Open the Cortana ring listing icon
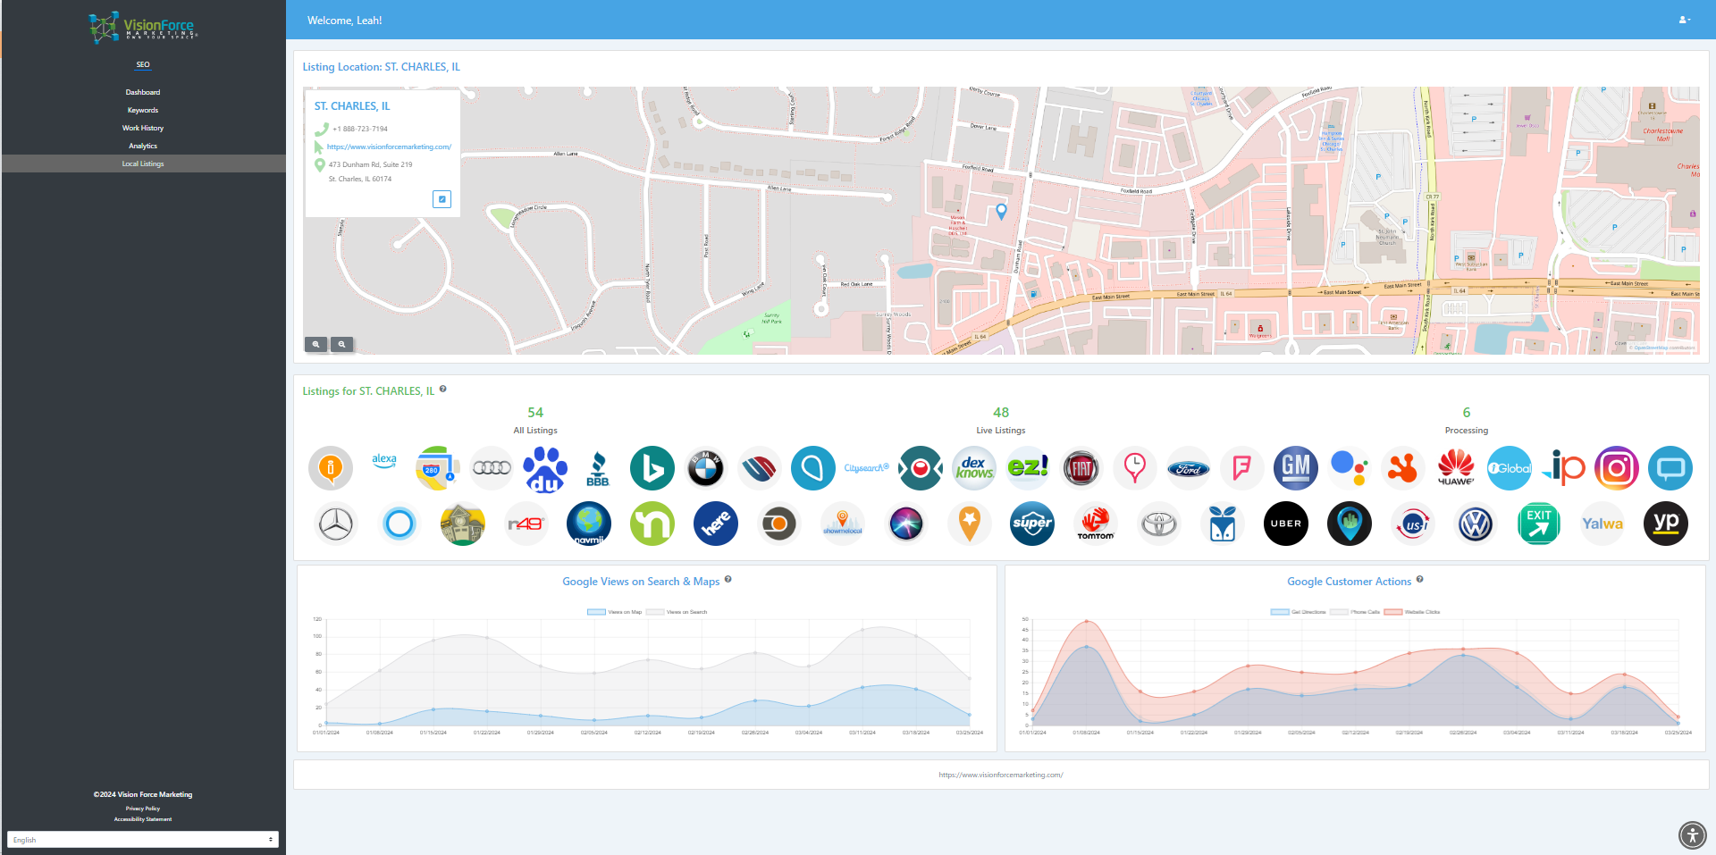The height and width of the screenshot is (855, 1716). click(x=400, y=524)
